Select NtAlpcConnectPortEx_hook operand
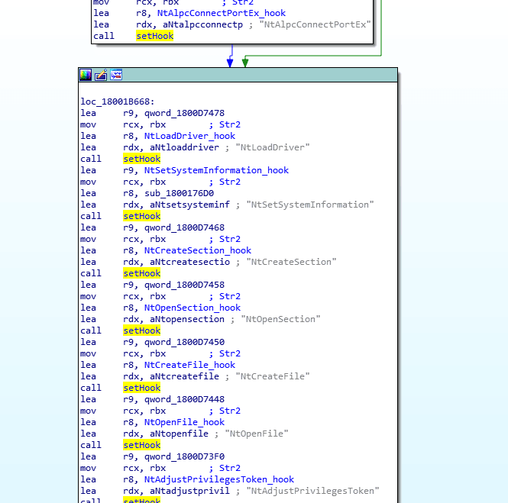The height and width of the screenshot is (503, 508). (222, 13)
